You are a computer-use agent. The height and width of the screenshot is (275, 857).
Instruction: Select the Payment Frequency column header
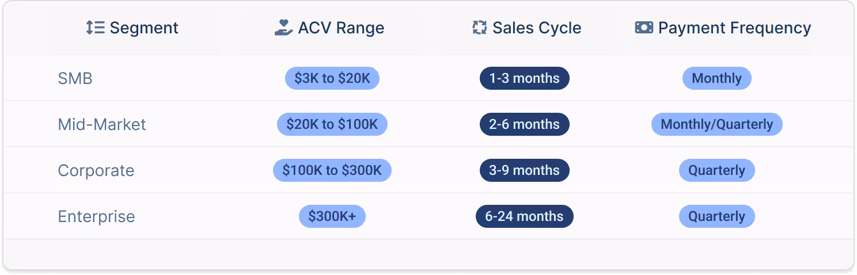click(723, 28)
